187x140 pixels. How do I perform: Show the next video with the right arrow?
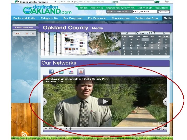(x=165, y=102)
